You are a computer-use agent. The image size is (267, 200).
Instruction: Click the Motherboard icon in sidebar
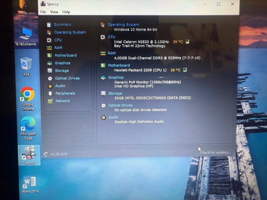[49, 55]
